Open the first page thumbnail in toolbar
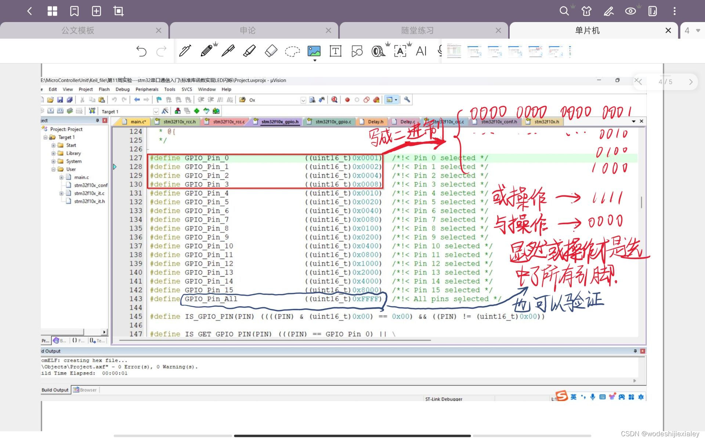 tap(454, 51)
